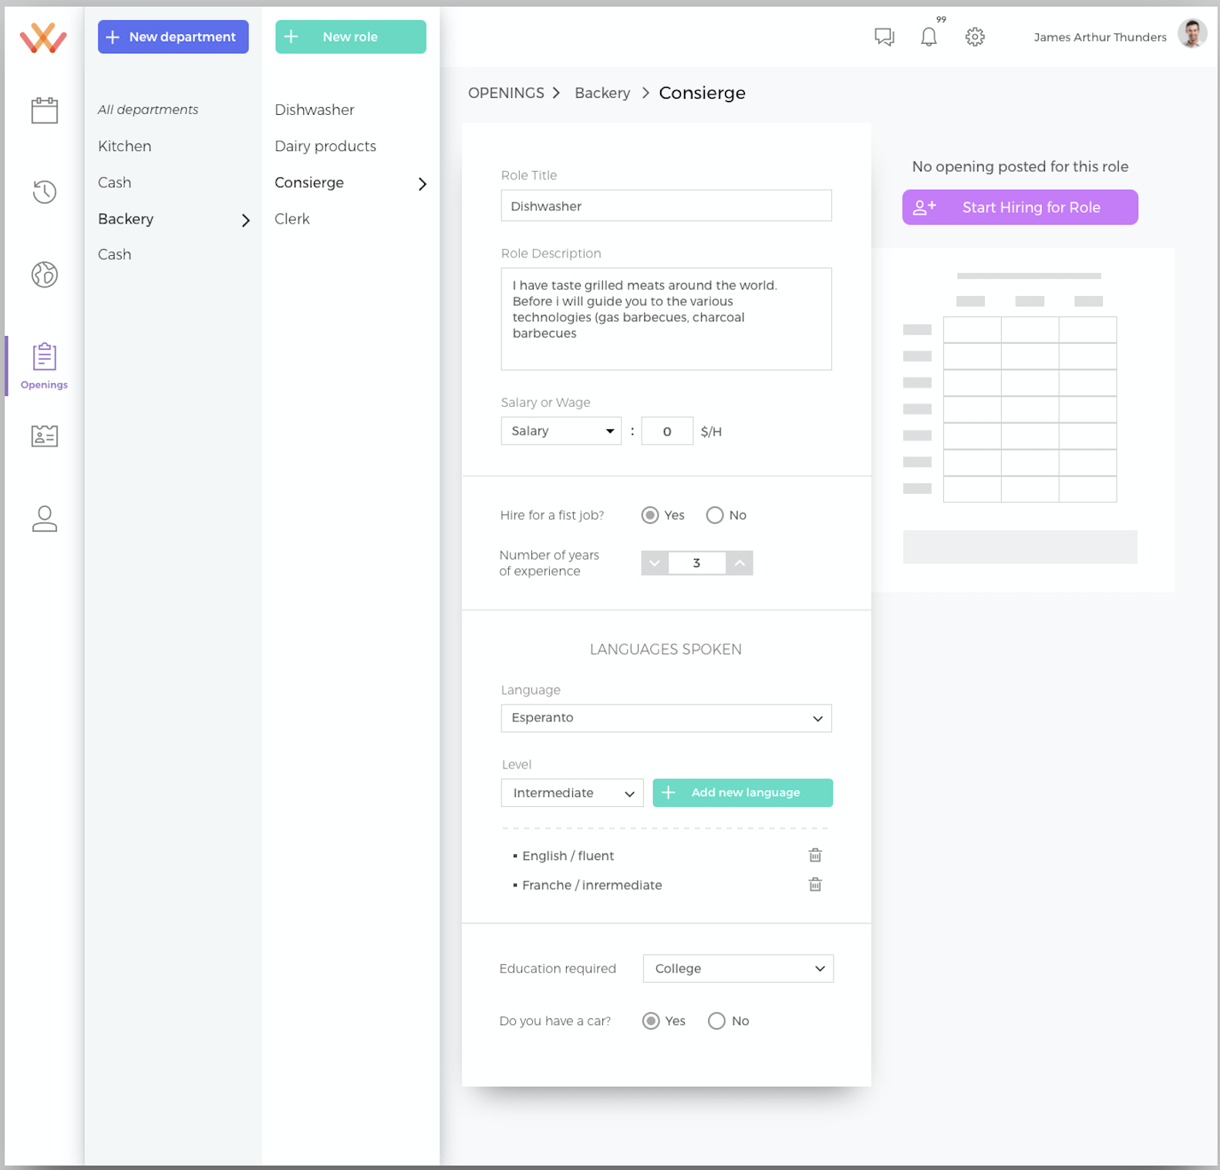Open the Education required College dropdown
The image size is (1220, 1170).
(x=737, y=968)
